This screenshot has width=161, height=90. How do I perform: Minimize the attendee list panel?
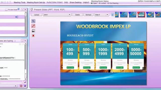22,10
